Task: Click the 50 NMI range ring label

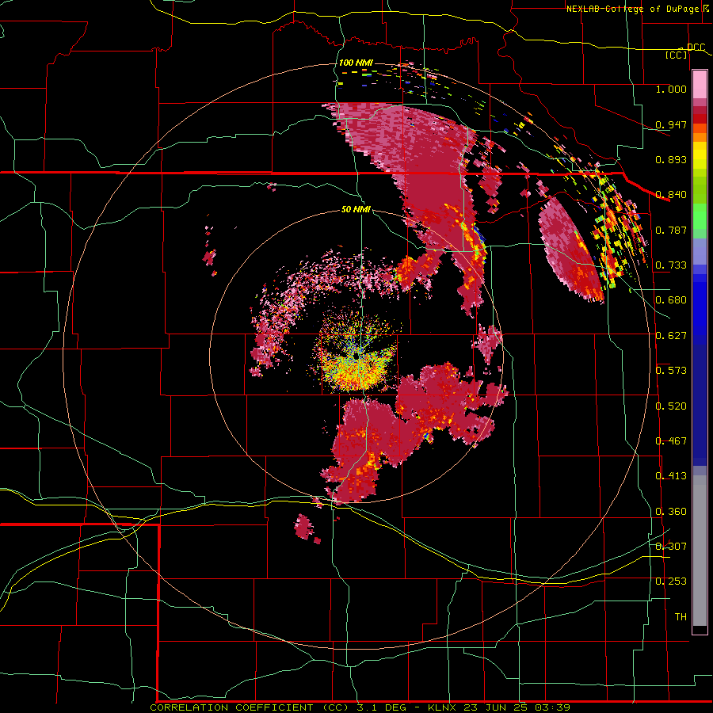Action: [356, 209]
